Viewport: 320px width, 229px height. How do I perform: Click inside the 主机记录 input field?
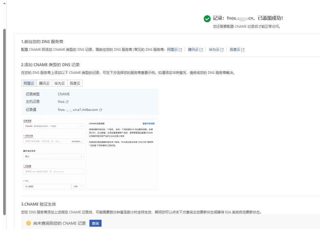(54, 141)
